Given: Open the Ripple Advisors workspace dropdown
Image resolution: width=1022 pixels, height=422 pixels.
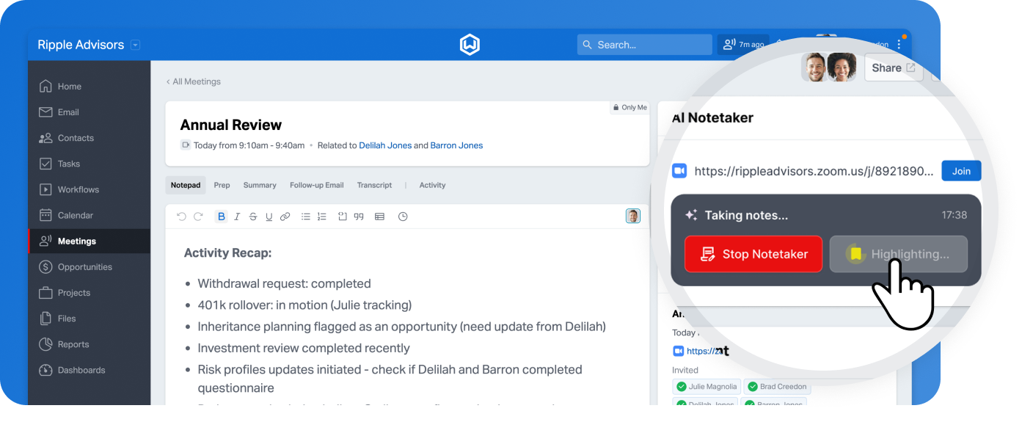Looking at the screenshot, I should tap(135, 45).
